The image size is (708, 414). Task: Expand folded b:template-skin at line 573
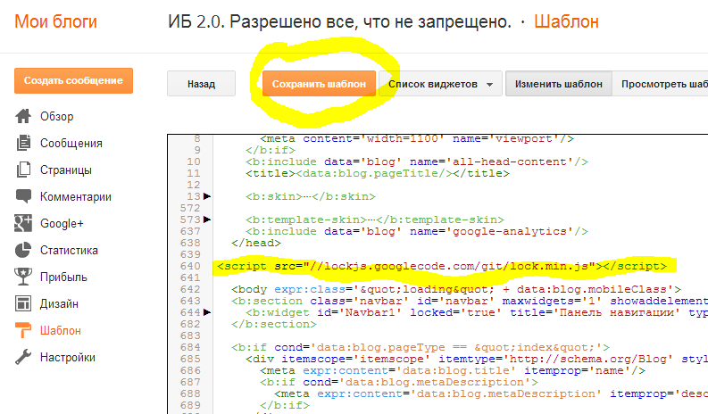207,219
